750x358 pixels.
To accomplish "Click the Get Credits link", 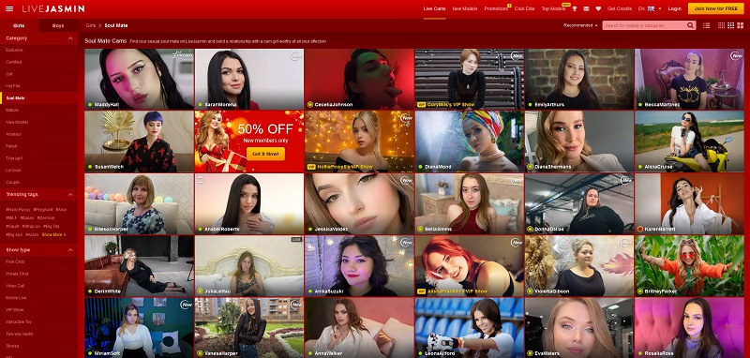I will 620,8.
